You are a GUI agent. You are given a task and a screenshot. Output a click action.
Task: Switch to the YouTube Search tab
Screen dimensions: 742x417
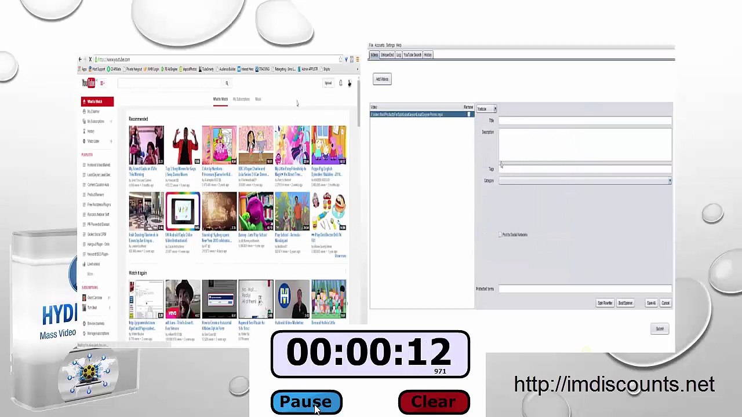tap(412, 55)
